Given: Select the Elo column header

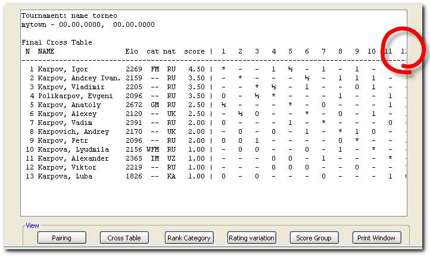Looking at the screenshot, I should pos(132,52).
